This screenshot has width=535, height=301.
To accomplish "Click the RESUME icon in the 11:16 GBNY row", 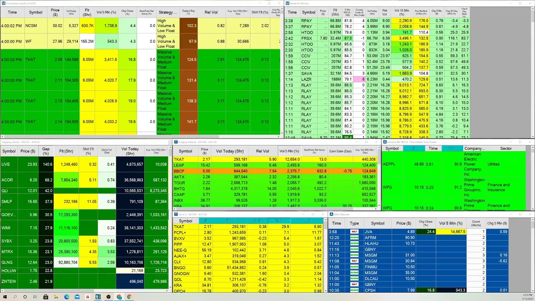I will point(354,249).
